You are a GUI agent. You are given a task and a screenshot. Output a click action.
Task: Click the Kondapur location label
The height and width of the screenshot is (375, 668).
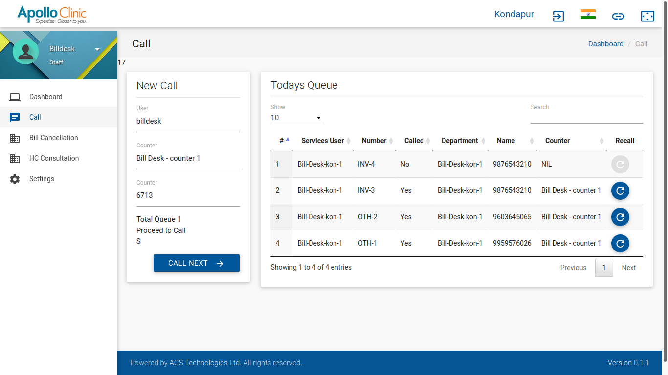click(514, 14)
